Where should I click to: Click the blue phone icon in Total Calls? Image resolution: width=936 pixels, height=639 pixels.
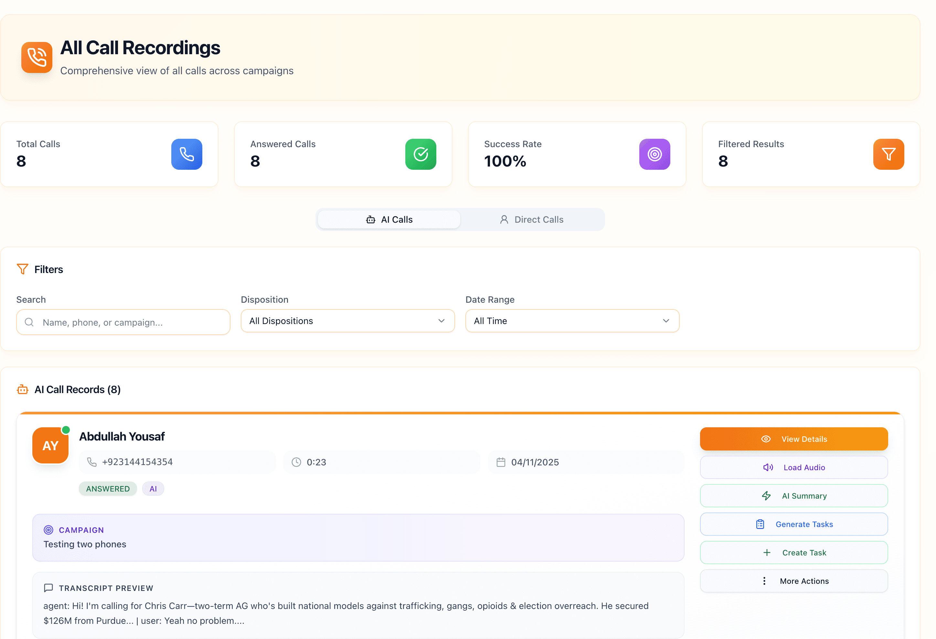tap(186, 154)
